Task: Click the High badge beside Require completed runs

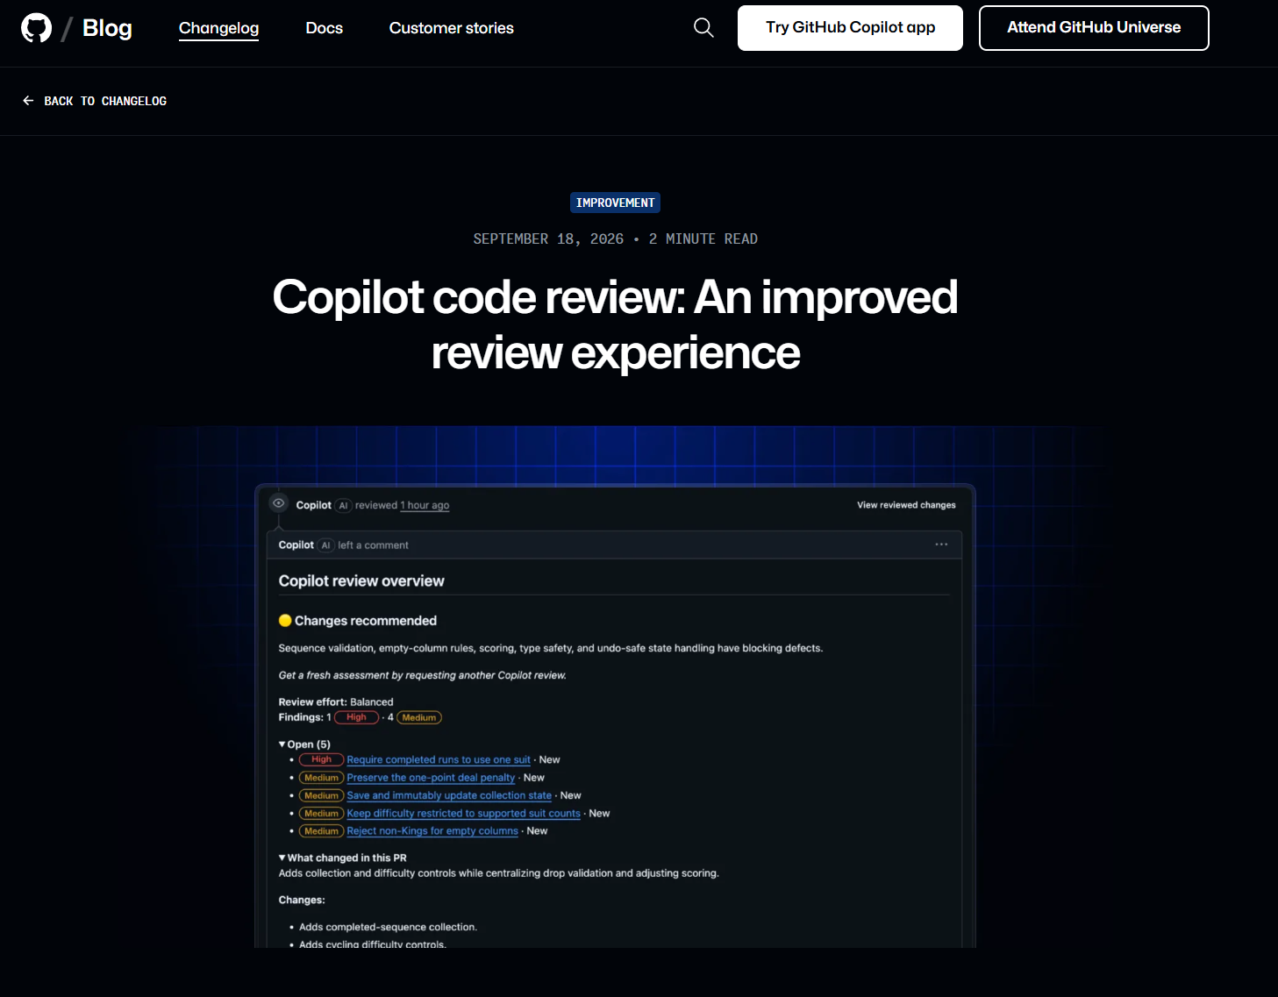Action: click(321, 759)
